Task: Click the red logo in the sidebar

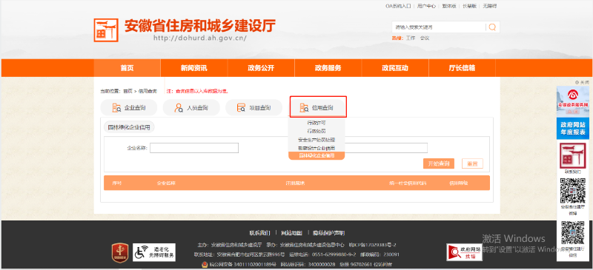Action: [572, 155]
